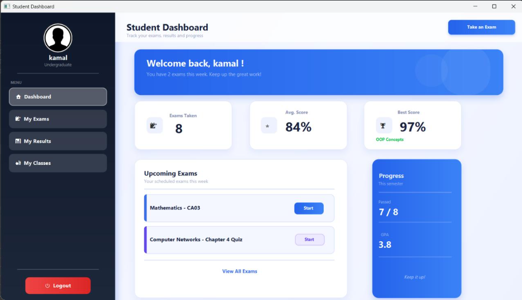Viewport: 522px width, 300px height.
Task: Start the Mathematics - CA03 exam
Action: click(309, 208)
